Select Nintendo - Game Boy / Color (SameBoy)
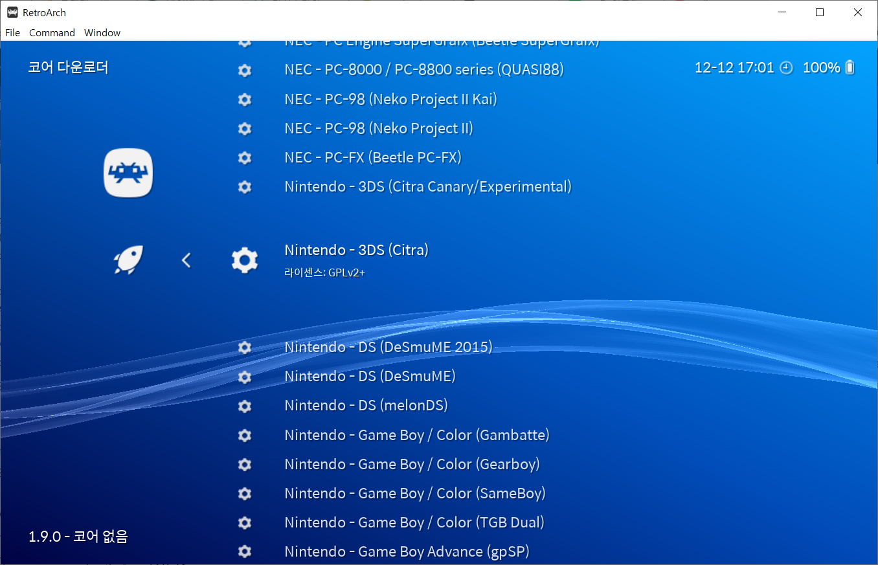The image size is (878, 565). tap(415, 493)
